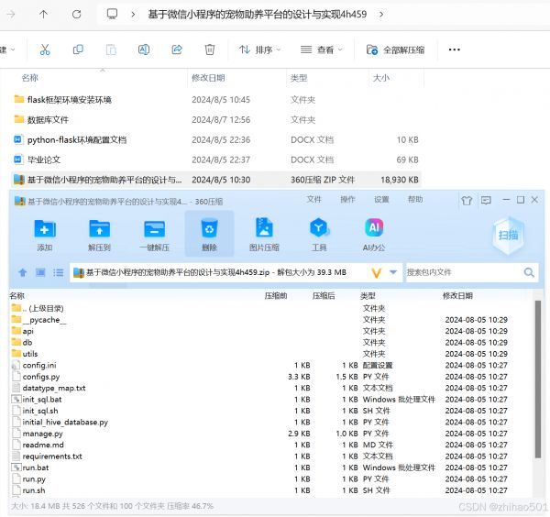Open the 帮助 menu in 360压缩
The width and height of the screenshot is (550, 517).
[415, 200]
